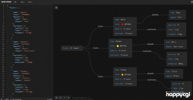Image resolution: width=193 pixels, height=100 pixels.
Task: Toggle Live Transform in the status bar
Action: click(16, 99)
